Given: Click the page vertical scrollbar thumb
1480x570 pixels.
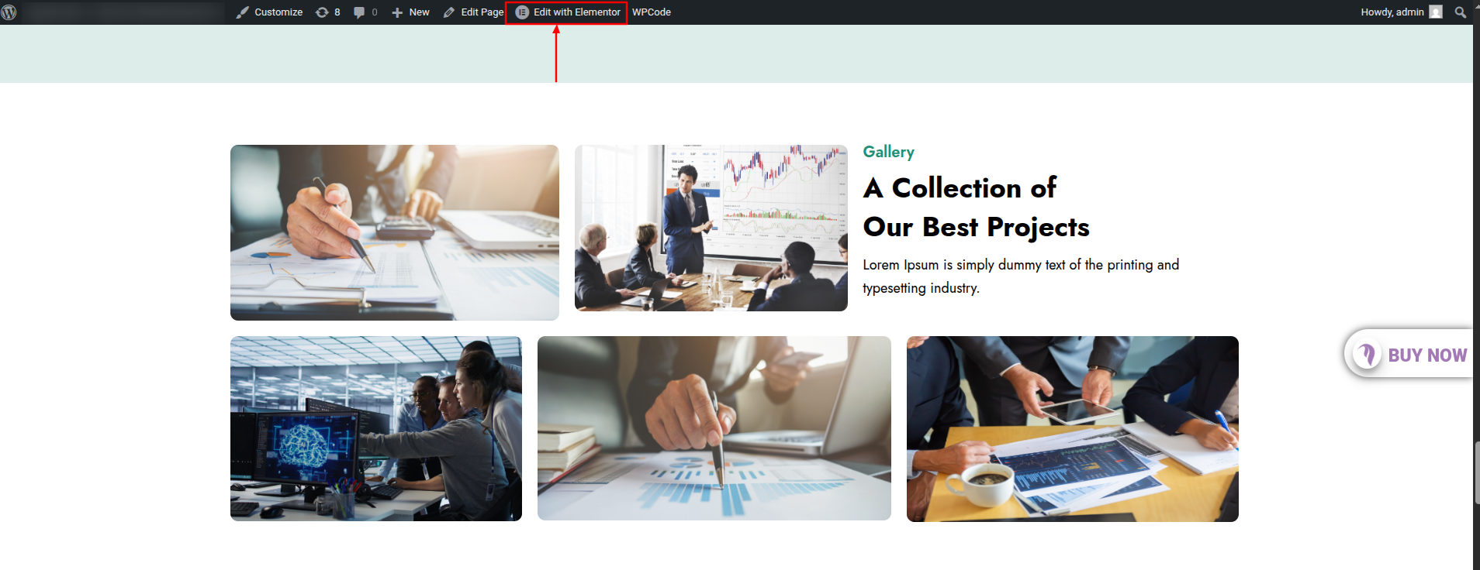Looking at the screenshot, I should (1476, 473).
